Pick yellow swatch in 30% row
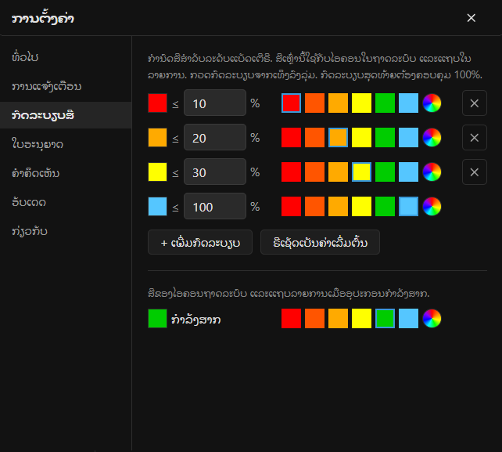The height and width of the screenshot is (452, 502). click(361, 172)
